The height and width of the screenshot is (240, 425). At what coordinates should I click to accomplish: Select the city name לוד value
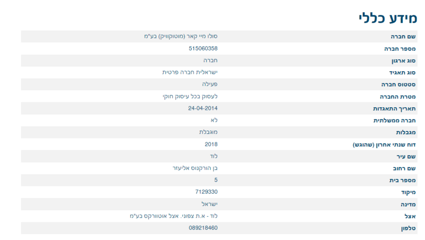click(214, 156)
